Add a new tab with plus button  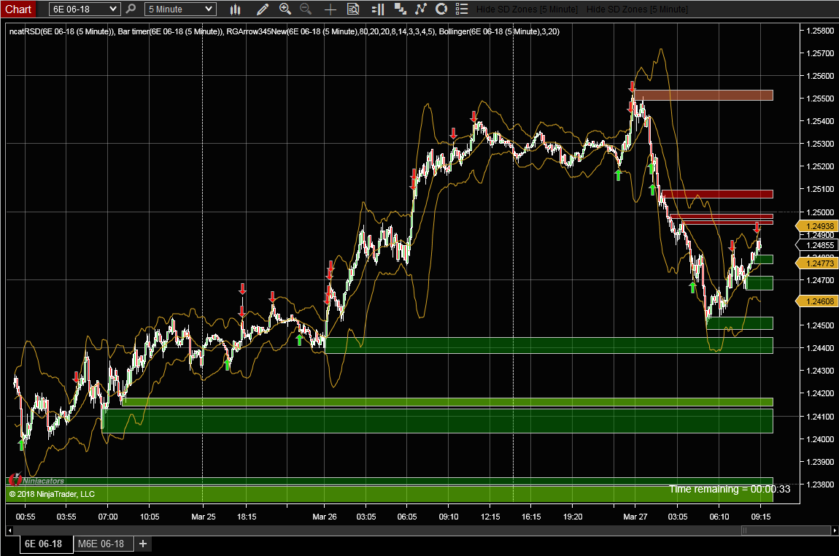pyautogui.click(x=143, y=544)
